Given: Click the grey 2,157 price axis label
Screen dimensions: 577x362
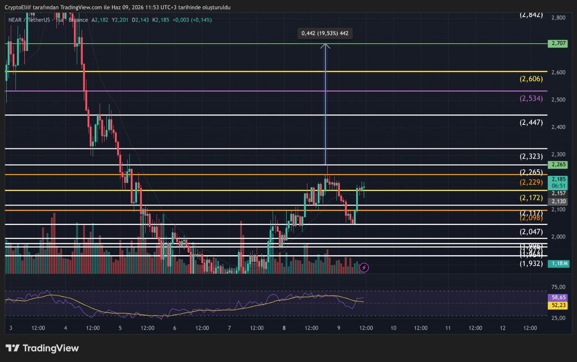Looking at the screenshot, I should 557,193.
